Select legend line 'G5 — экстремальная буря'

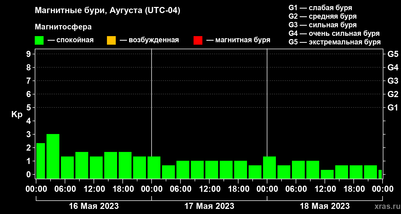click(335, 42)
